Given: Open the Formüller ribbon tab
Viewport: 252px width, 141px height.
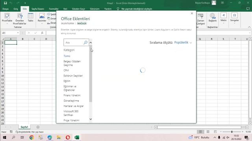Looking at the screenshot, I should [54, 9].
